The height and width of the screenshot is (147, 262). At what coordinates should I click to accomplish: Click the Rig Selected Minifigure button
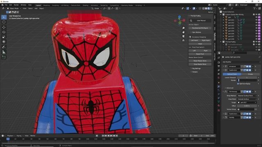[200, 28]
